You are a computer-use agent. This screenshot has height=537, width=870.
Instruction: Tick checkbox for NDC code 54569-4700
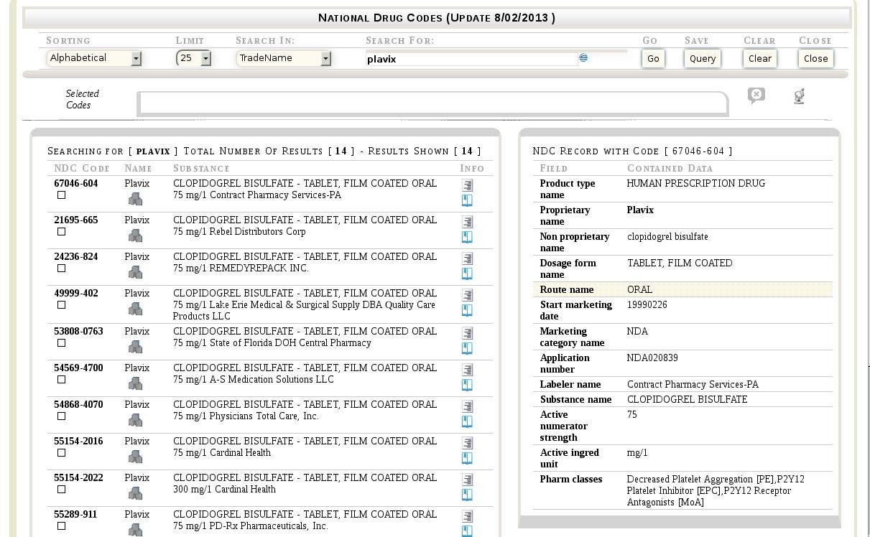point(61,380)
